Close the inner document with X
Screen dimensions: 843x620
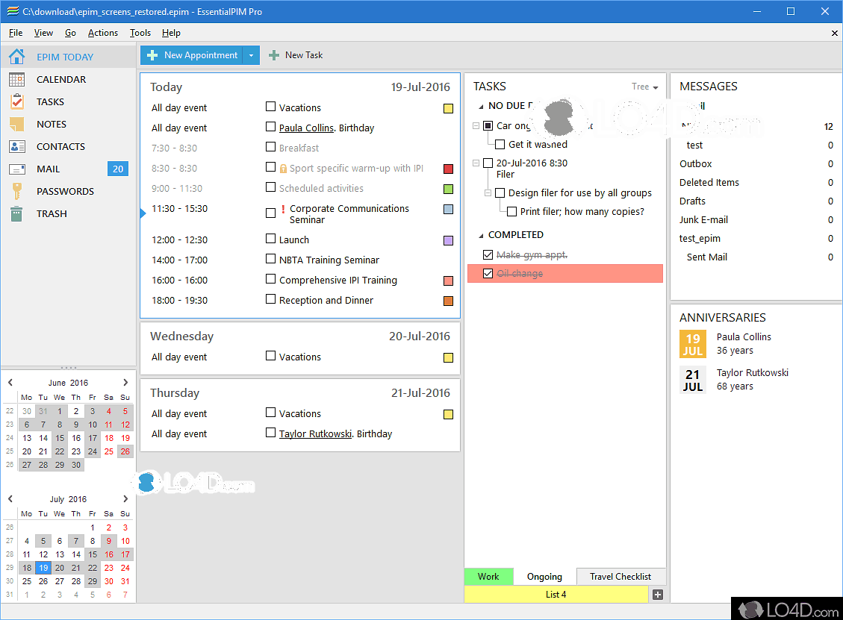(x=834, y=34)
